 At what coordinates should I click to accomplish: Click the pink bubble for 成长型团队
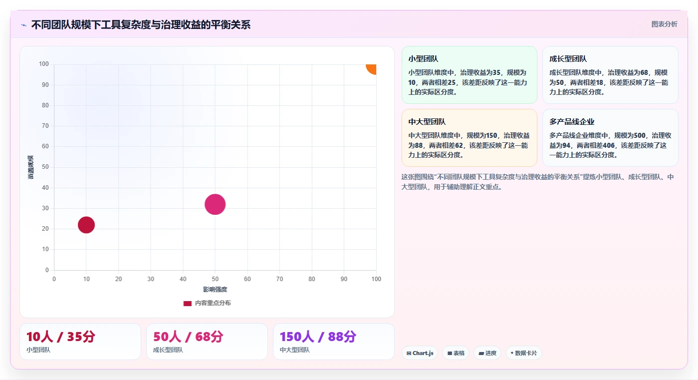click(215, 204)
